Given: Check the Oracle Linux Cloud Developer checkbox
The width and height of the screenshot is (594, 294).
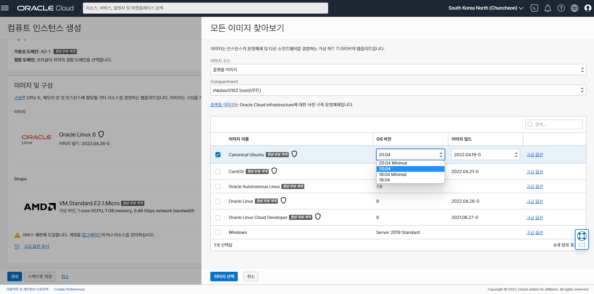Looking at the screenshot, I should click(218, 218).
